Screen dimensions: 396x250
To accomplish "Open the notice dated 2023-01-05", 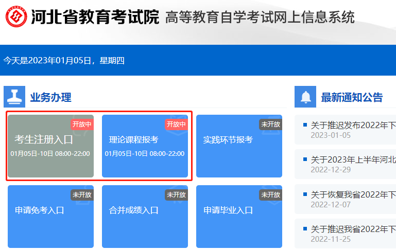I will pyautogui.click(x=345, y=130).
